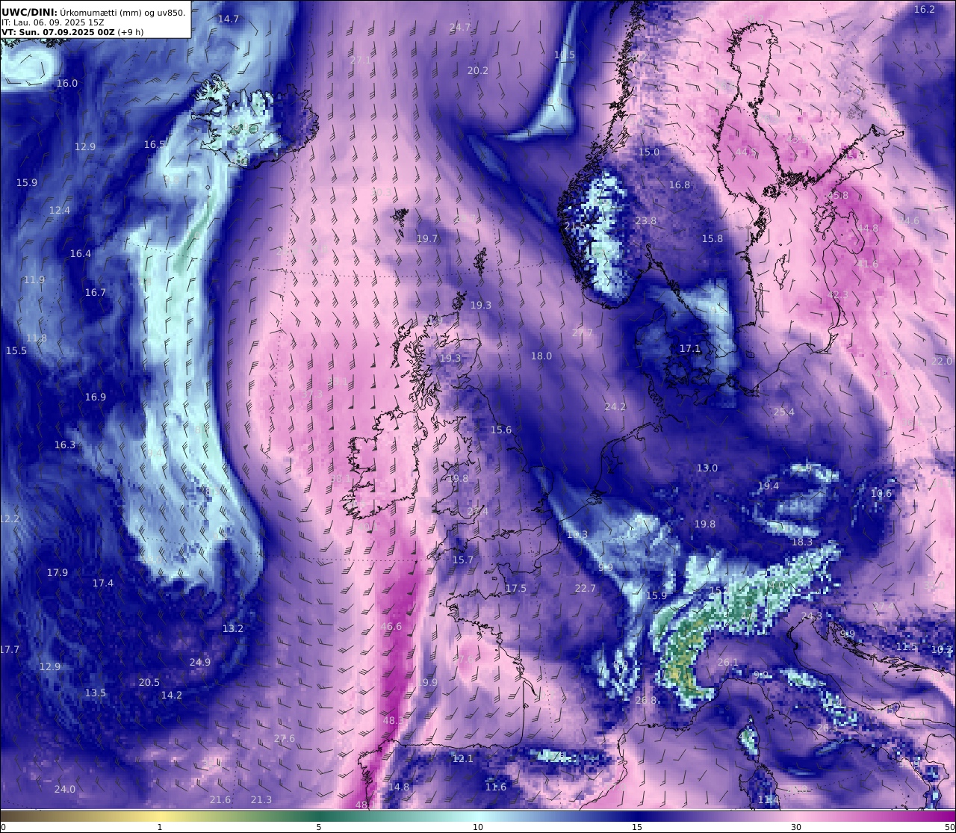Click the map value 25.4
Image resolution: width=956 pixels, height=833 pixels.
coord(784,412)
